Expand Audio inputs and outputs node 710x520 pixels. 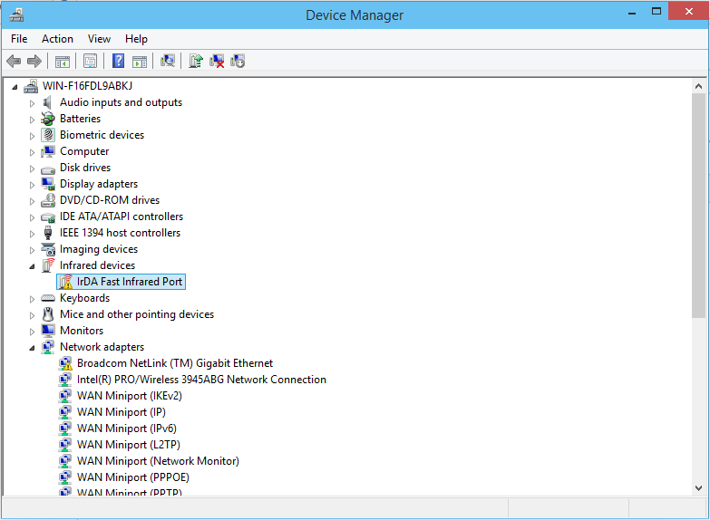32,103
